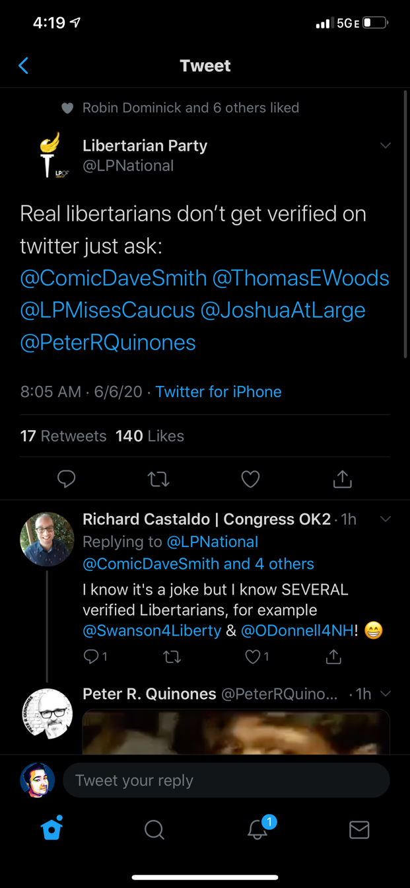This screenshot has height=888, width=410.
Task: Open the Notifications bell tab
Action: (257, 829)
